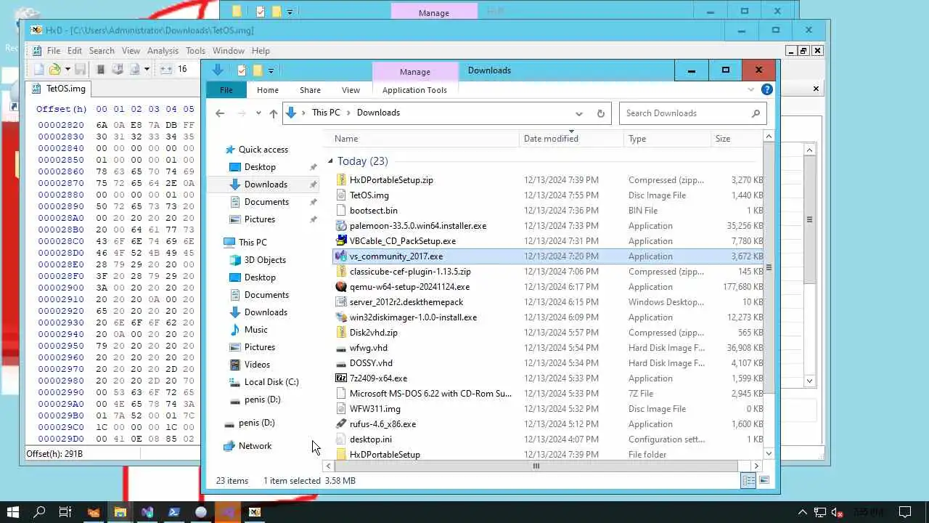The width and height of the screenshot is (929, 523).
Task: Refresh the Downloads folder view
Action: (600, 113)
